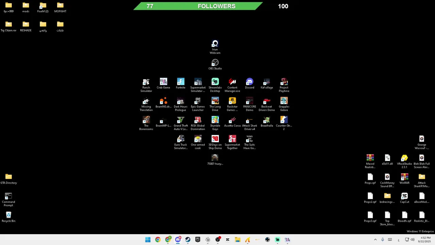Select the Supermarket Simulator shortcut
The width and height of the screenshot is (435, 245).
pyautogui.click(x=198, y=85)
